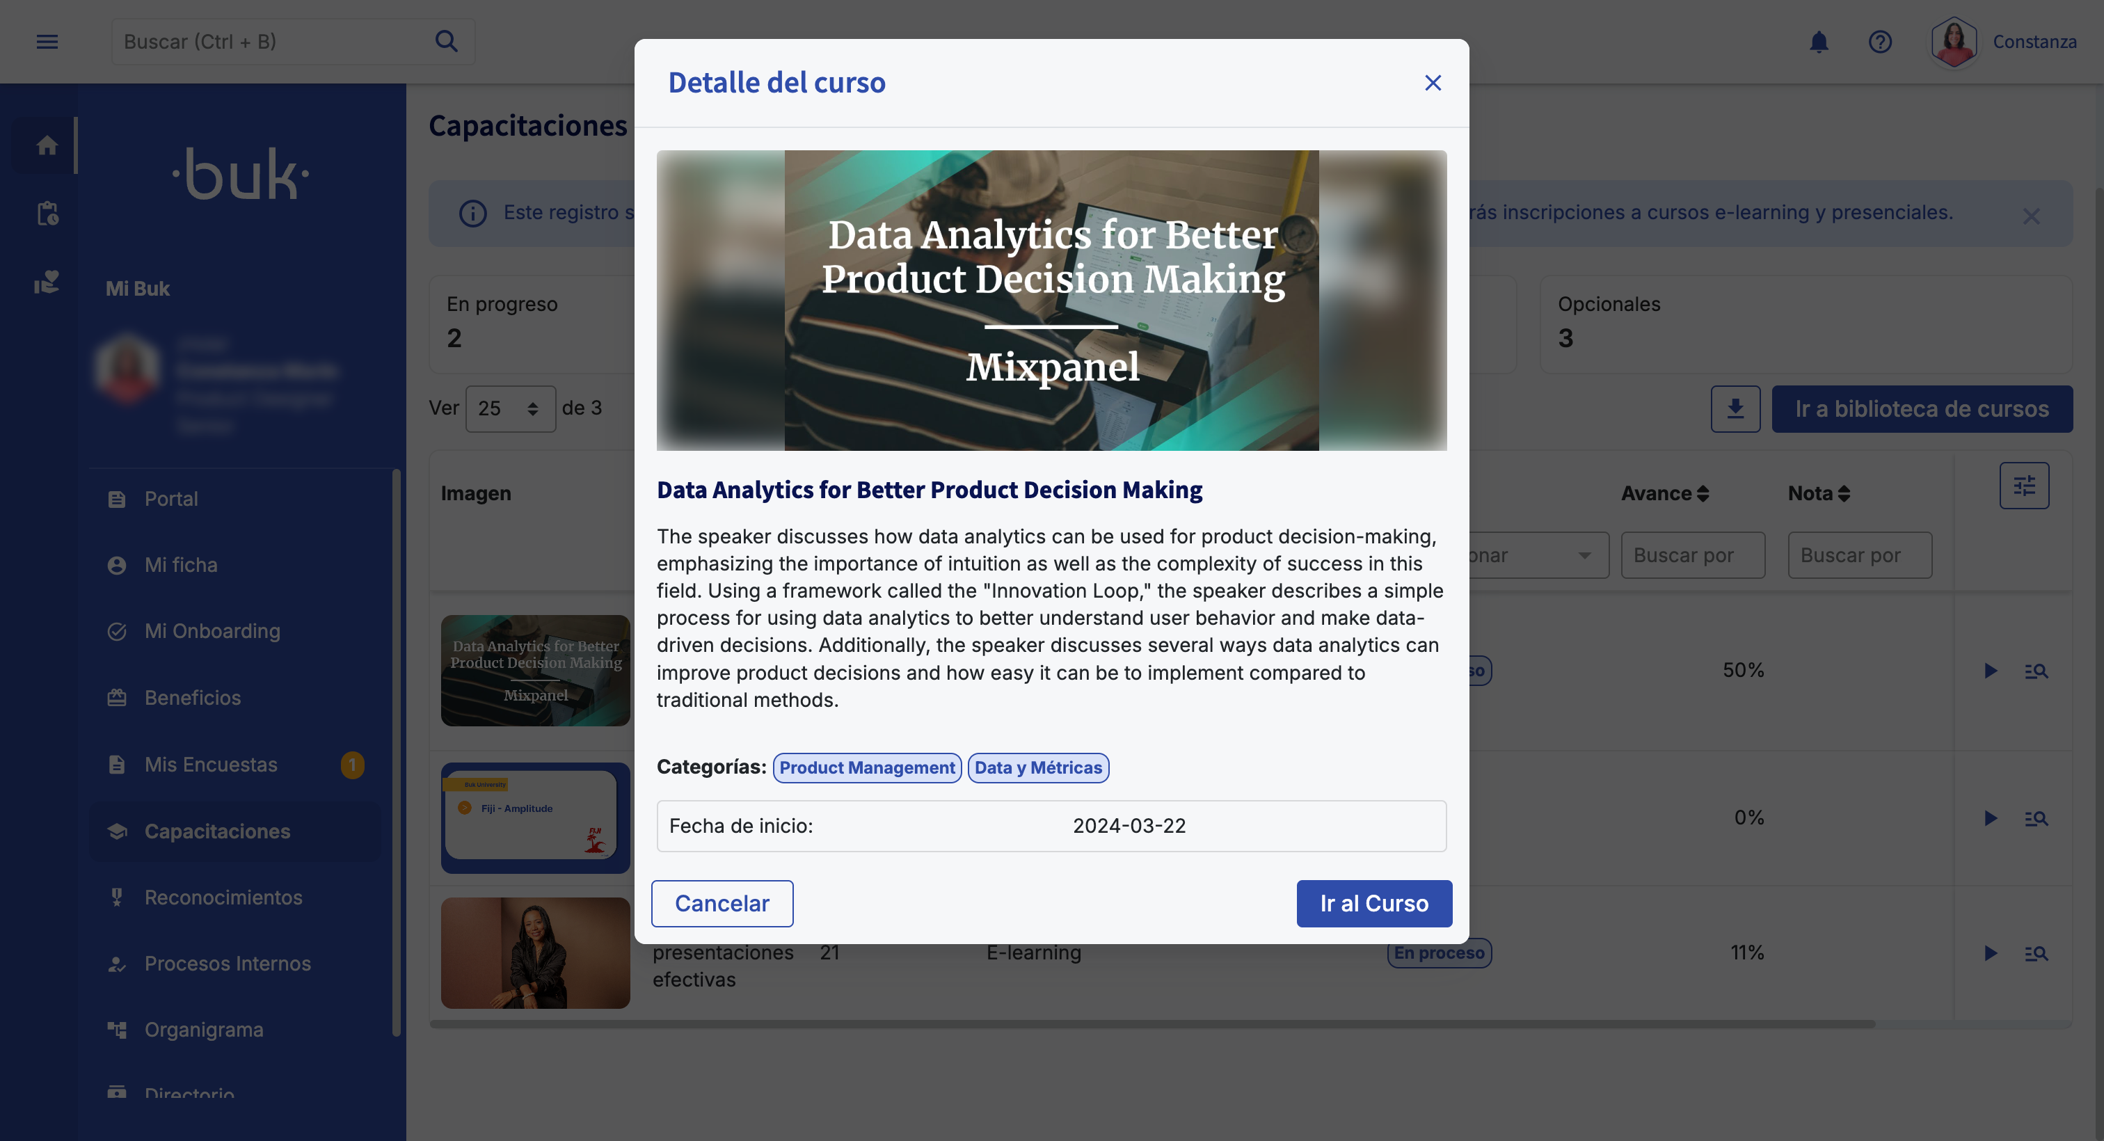Click the En proceso status badge
The height and width of the screenshot is (1141, 2104).
point(1439,953)
